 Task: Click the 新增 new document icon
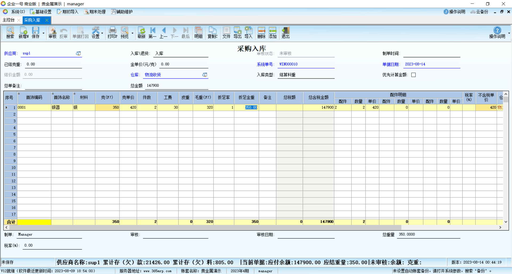point(23,33)
